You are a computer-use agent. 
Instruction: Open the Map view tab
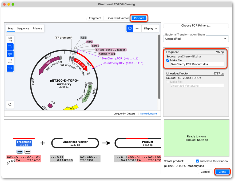pyautogui.click(x=11, y=28)
